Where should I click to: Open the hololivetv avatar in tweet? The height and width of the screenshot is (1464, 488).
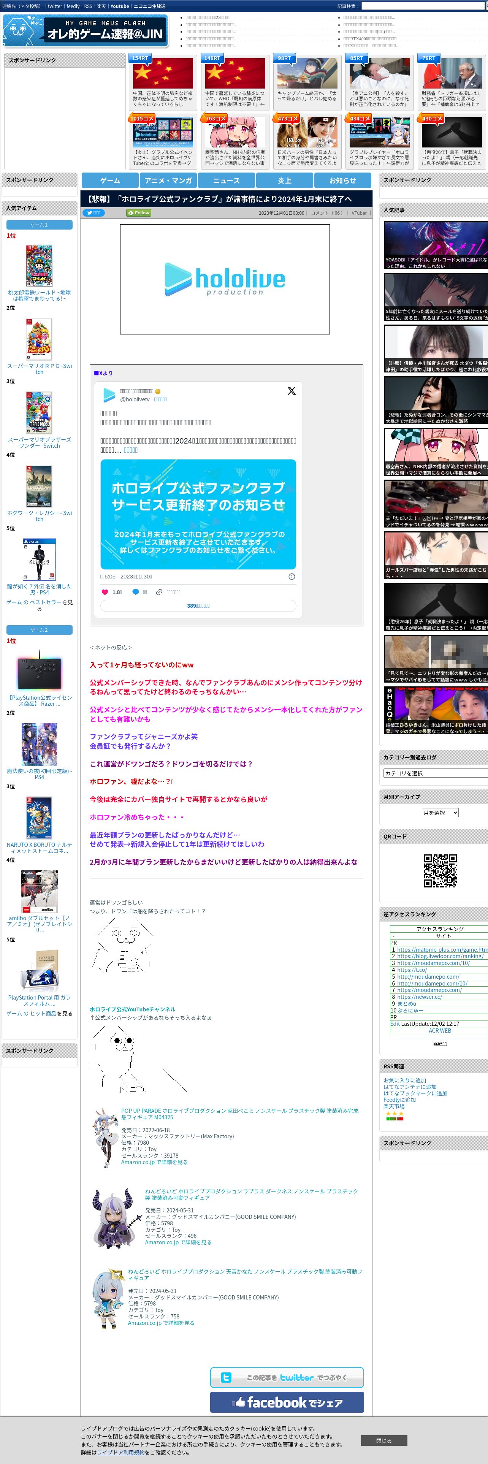[109, 395]
